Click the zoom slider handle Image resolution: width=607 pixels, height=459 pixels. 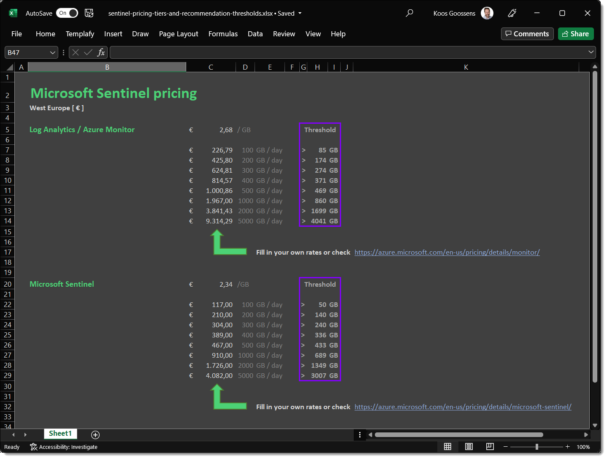[537, 447]
